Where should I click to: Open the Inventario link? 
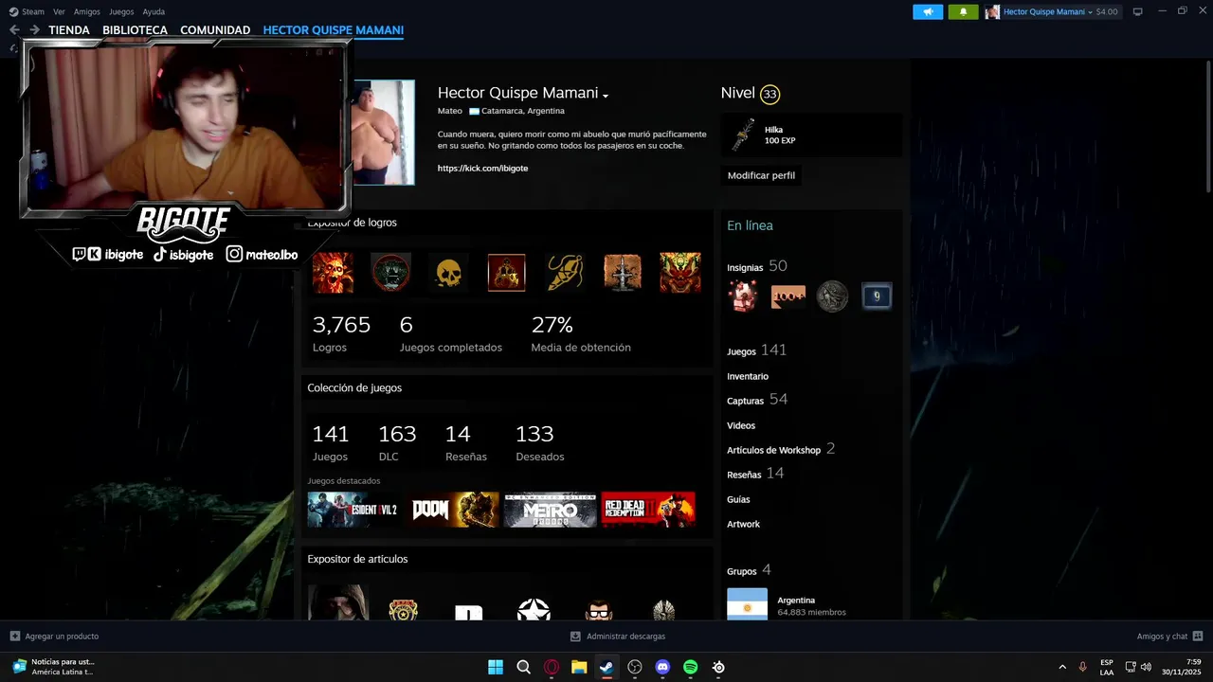point(748,376)
